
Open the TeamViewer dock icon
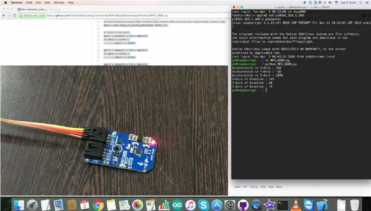[309, 205]
